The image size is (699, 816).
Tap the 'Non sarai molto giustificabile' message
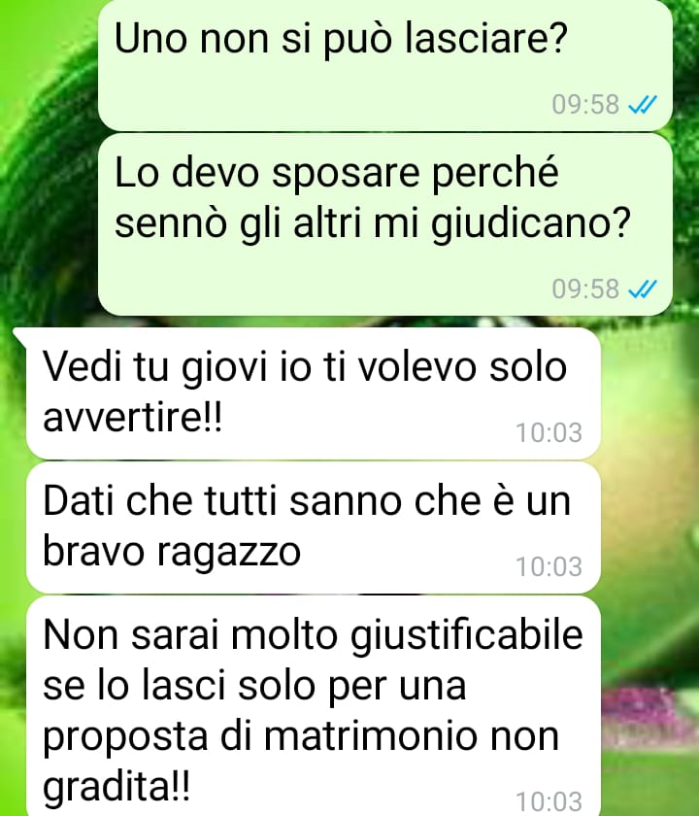tap(314, 706)
